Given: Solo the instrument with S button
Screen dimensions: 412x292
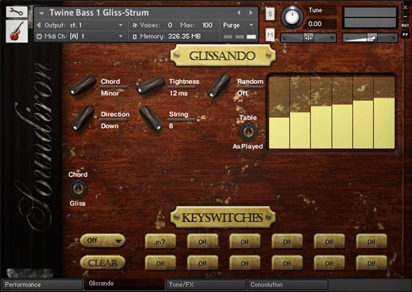Looking at the screenshot, I should [x=270, y=13].
